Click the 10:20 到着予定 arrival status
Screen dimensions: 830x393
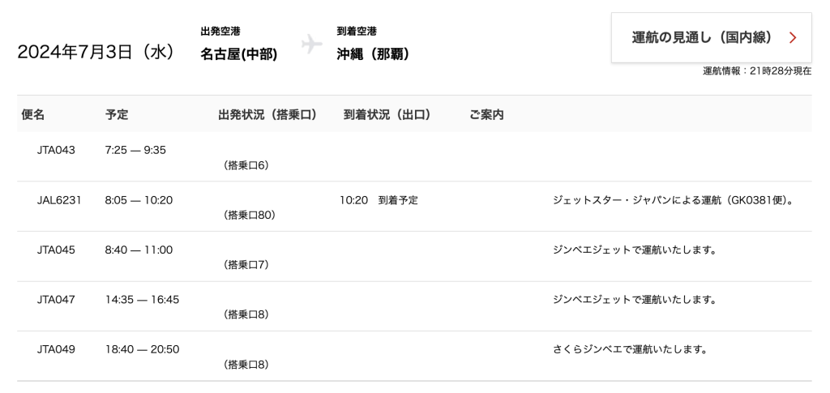click(x=379, y=200)
